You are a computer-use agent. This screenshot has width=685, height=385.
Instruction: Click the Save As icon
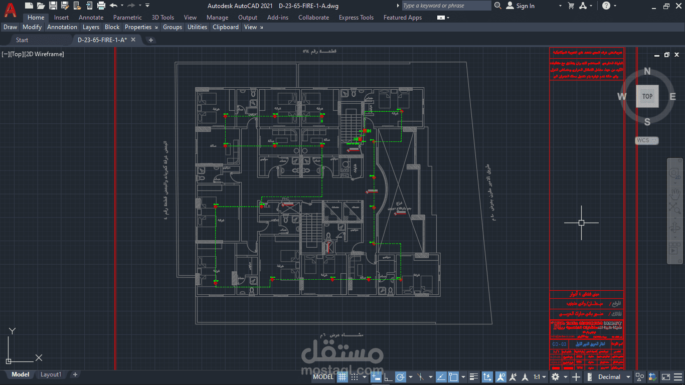coord(65,6)
